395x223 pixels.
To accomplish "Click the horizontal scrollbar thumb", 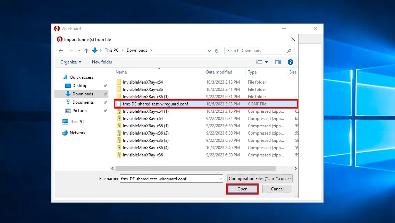I will coord(195,169).
